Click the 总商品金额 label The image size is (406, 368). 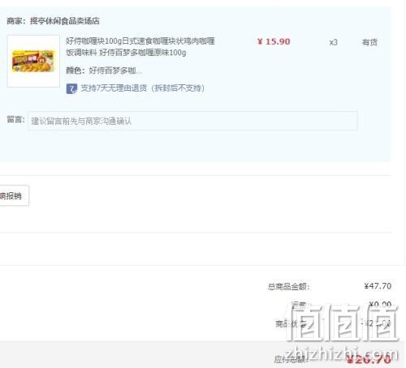click(x=288, y=286)
